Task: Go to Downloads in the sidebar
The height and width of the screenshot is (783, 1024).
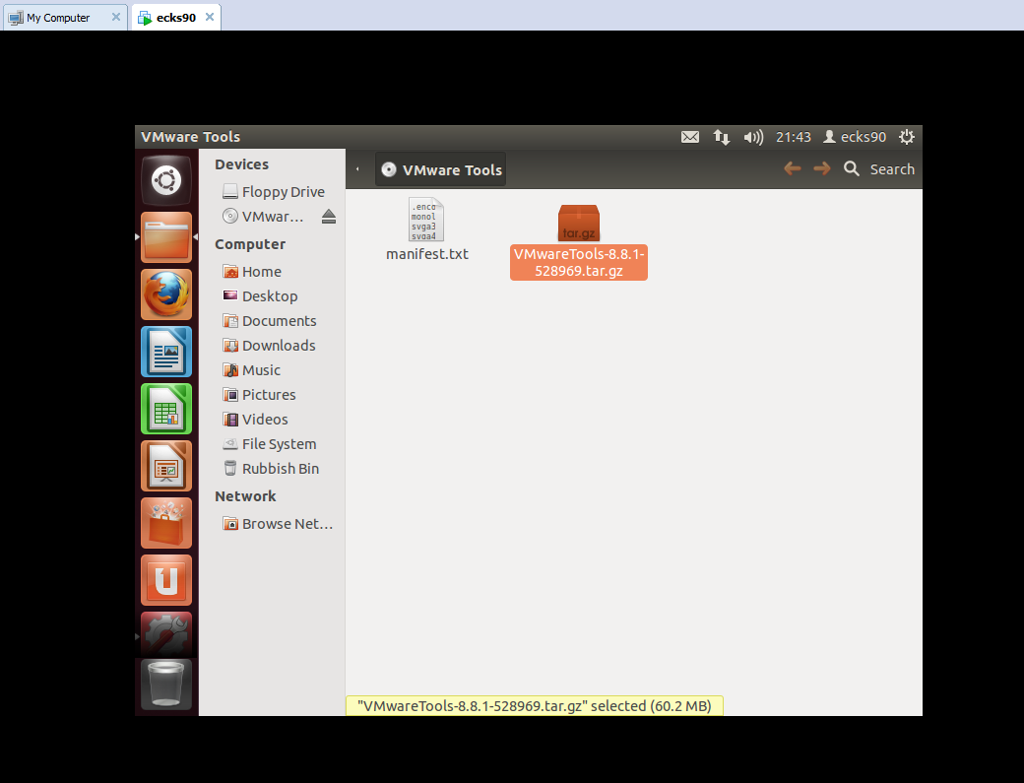Action: click(x=269, y=346)
